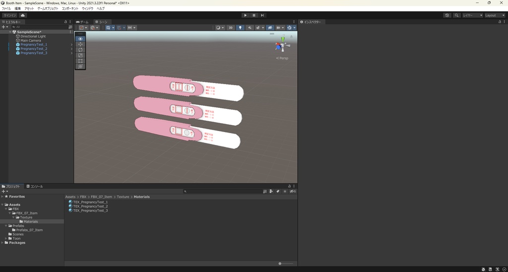Viewport: 508px width, 272px height.
Task: Click the search-by-label tag icon in Project
Action: coord(278,191)
